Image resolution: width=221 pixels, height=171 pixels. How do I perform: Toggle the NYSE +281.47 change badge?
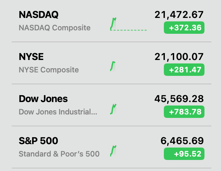tap(184, 70)
